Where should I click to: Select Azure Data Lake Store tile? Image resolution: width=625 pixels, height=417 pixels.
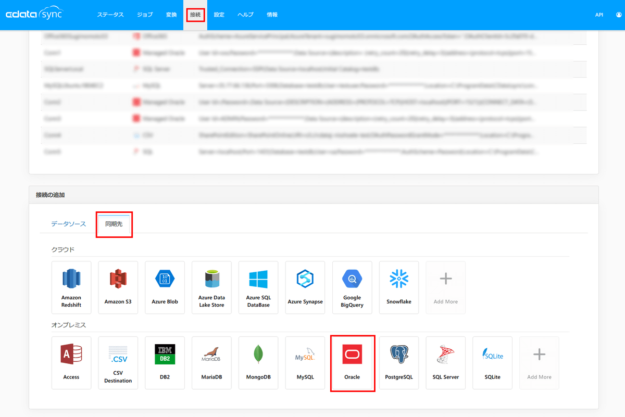pyautogui.click(x=212, y=287)
